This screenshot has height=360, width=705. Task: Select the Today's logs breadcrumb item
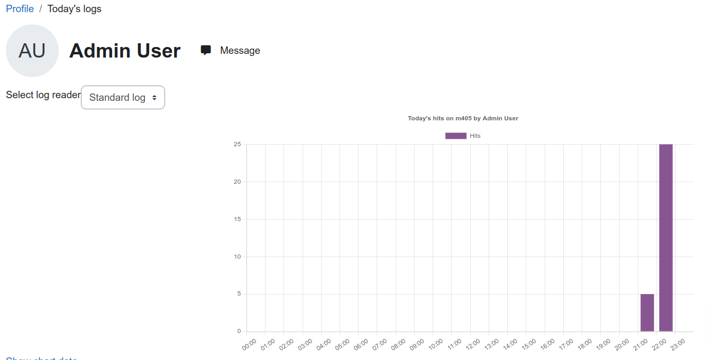(x=75, y=9)
